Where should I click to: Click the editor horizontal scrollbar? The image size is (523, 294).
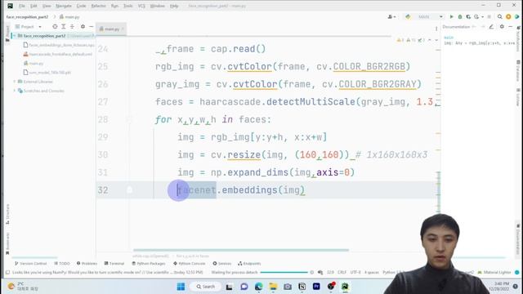pyautogui.click(x=241, y=250)
